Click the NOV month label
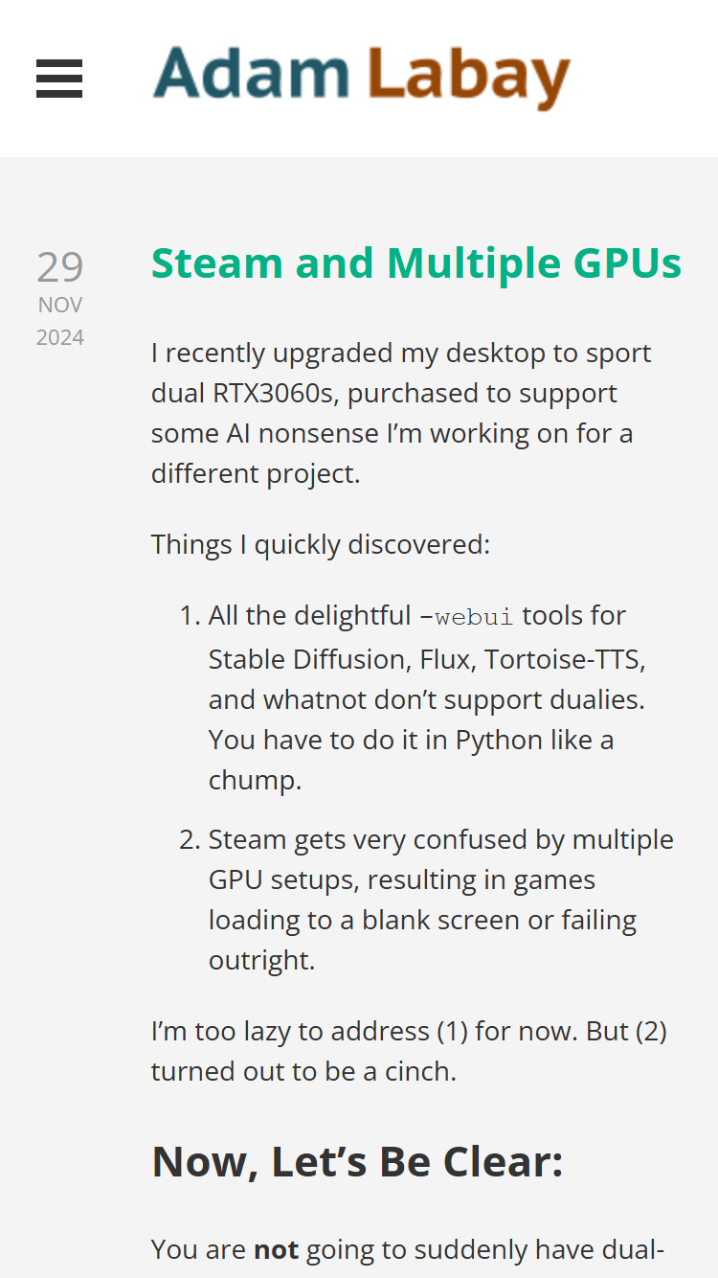 point(60,305)
